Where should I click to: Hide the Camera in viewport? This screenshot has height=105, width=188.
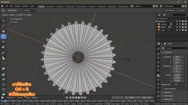tap(177, 24)
